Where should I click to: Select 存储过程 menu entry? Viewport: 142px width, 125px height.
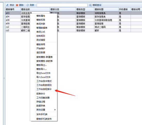point(41,102)
